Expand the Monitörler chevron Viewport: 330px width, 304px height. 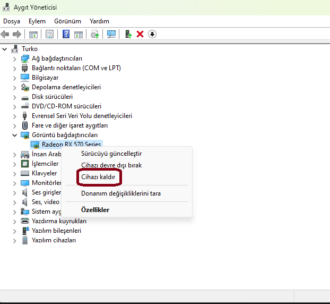[14, 183]
